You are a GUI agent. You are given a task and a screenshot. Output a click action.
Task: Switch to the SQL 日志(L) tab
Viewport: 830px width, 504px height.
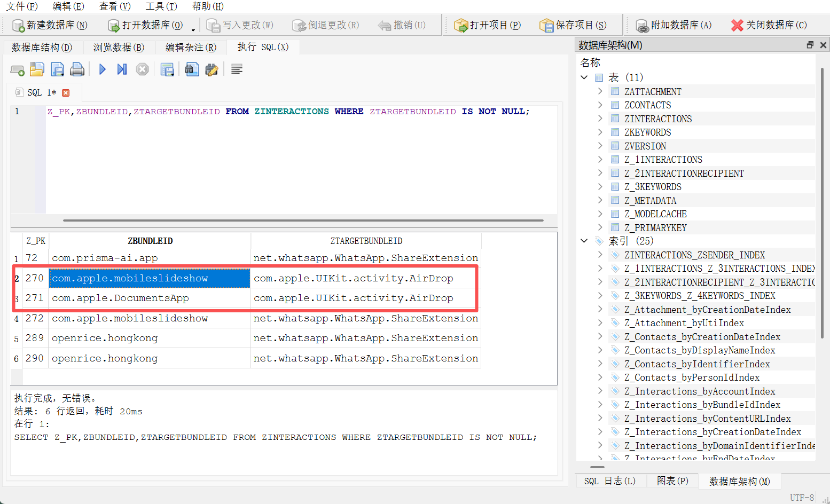tap(609, 481)
